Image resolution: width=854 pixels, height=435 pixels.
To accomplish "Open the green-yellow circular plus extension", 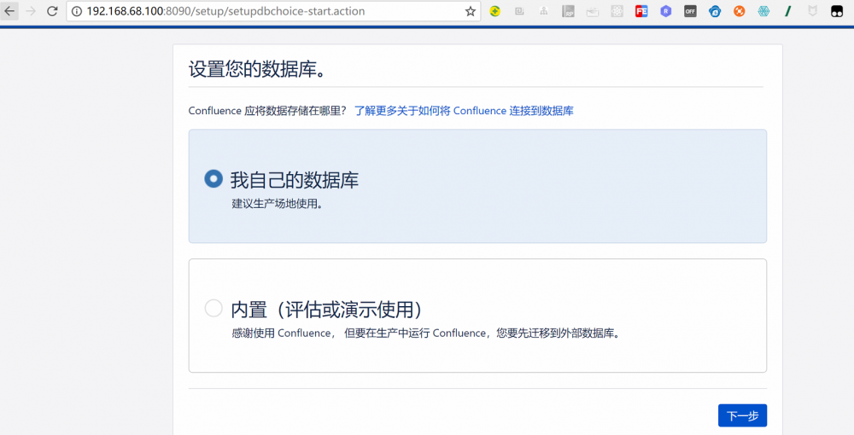I will click(494, 11).
